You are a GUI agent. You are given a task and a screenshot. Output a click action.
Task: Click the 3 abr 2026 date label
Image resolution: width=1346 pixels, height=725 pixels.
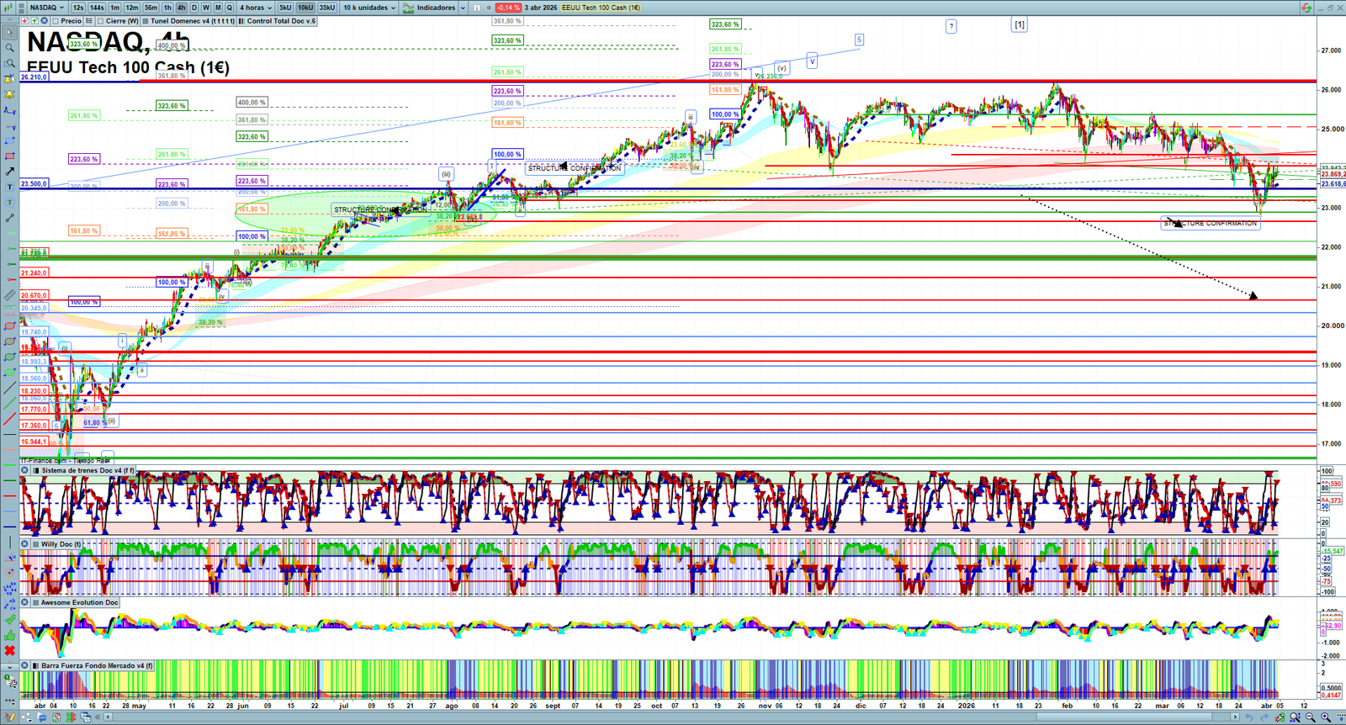point(541,8)
